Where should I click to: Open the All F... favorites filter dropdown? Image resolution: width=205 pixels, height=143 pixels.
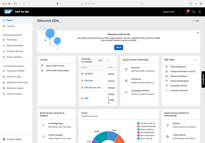click(x=104, y=60)
